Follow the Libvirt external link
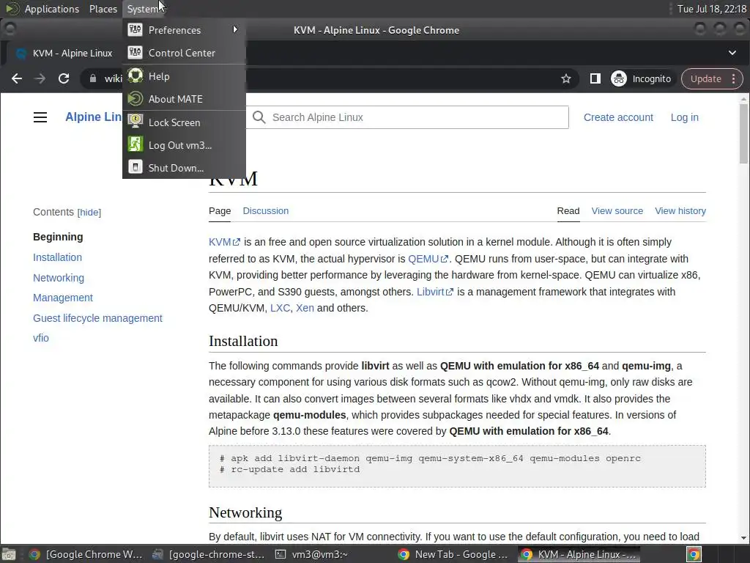Image resolution: width=750 pixels, height=563 pixels. [434, 292]
